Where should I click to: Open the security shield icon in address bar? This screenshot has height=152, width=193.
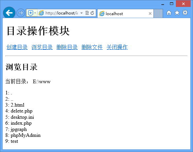(x=30, y=13)
